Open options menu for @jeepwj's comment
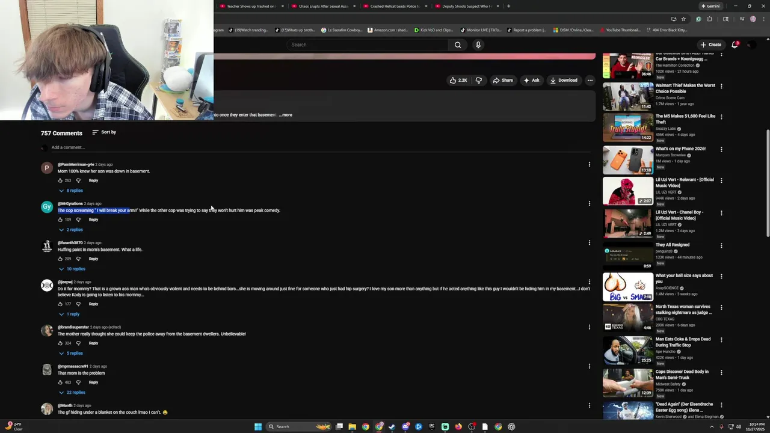 point(590,281)
